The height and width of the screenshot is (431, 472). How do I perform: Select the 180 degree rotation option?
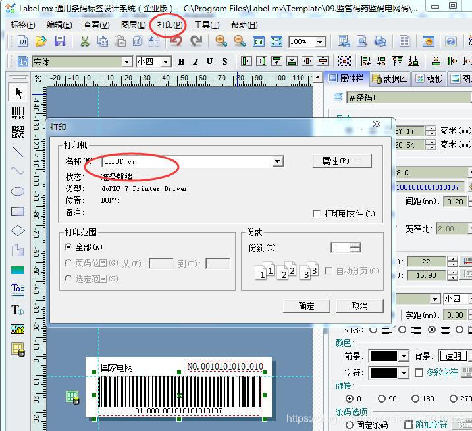(415, 399)
